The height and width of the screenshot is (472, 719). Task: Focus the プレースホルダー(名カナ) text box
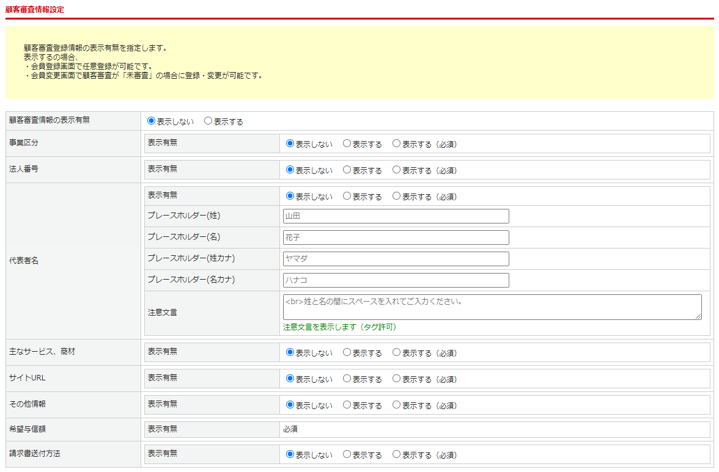tap(396, 280)
